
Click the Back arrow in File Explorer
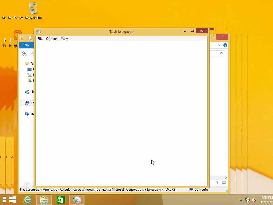25,53
